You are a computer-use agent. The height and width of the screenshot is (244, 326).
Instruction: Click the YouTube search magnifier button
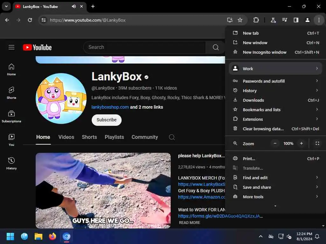(216, 47)
